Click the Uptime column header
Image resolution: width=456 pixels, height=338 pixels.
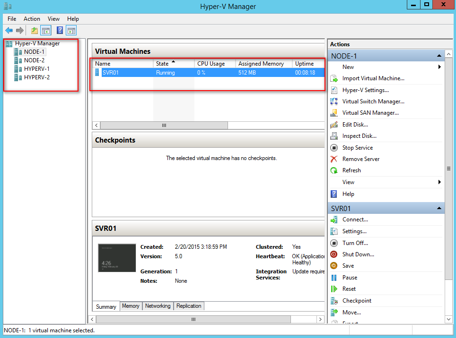[x=308, y=64]
